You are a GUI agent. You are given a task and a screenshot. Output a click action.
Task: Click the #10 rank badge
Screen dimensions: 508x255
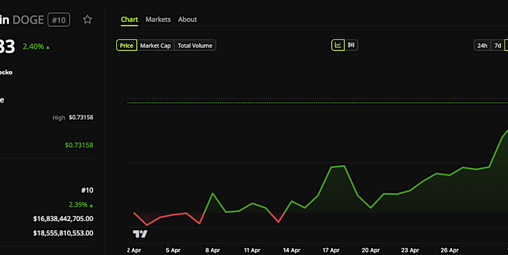59,20
